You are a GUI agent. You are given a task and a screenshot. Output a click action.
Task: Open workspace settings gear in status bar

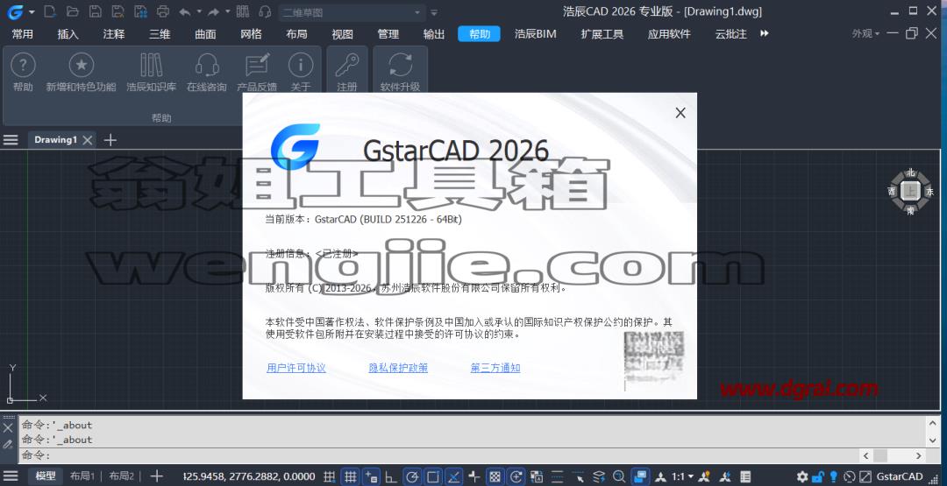801,476
